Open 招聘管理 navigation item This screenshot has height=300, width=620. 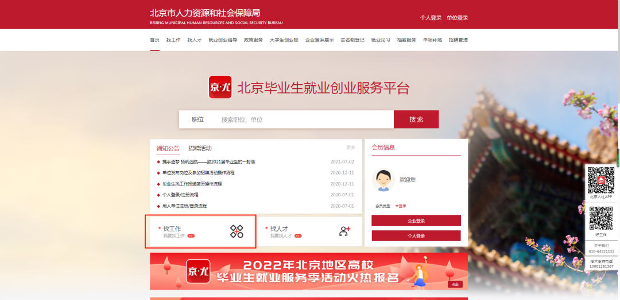pyautogui.click(x=458, y=40)
